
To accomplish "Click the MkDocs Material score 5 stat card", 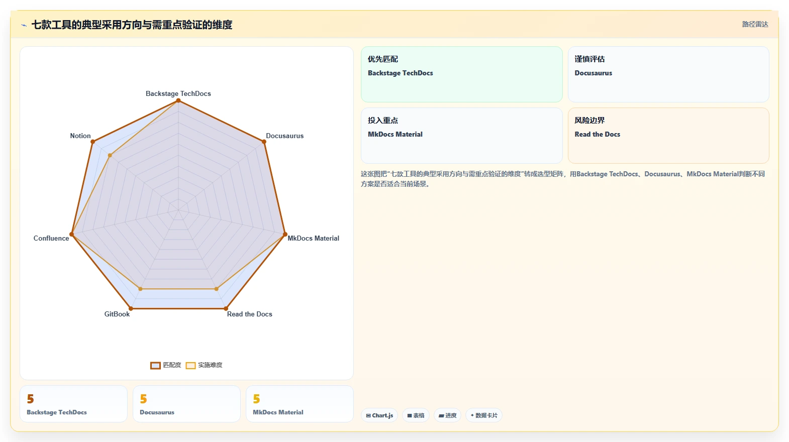I will [300, 404].
